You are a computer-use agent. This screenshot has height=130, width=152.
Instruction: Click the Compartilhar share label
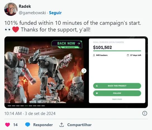pyautogui.click(x=79, y=125)
